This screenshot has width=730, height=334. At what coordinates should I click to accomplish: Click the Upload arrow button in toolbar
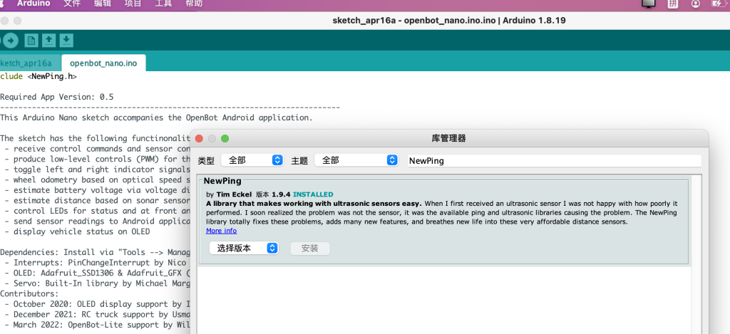pos(10,41)
